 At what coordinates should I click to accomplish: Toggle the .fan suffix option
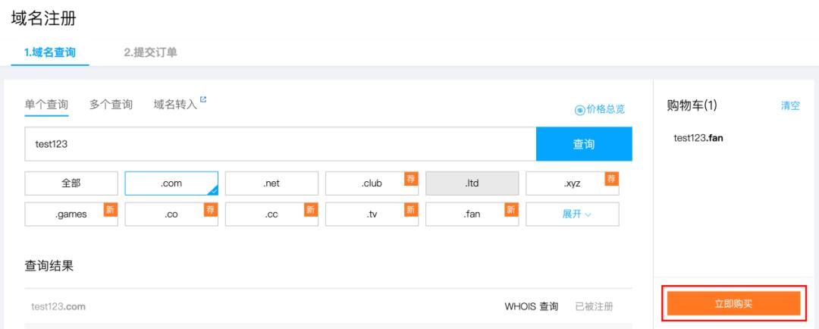tap(472, 214)
